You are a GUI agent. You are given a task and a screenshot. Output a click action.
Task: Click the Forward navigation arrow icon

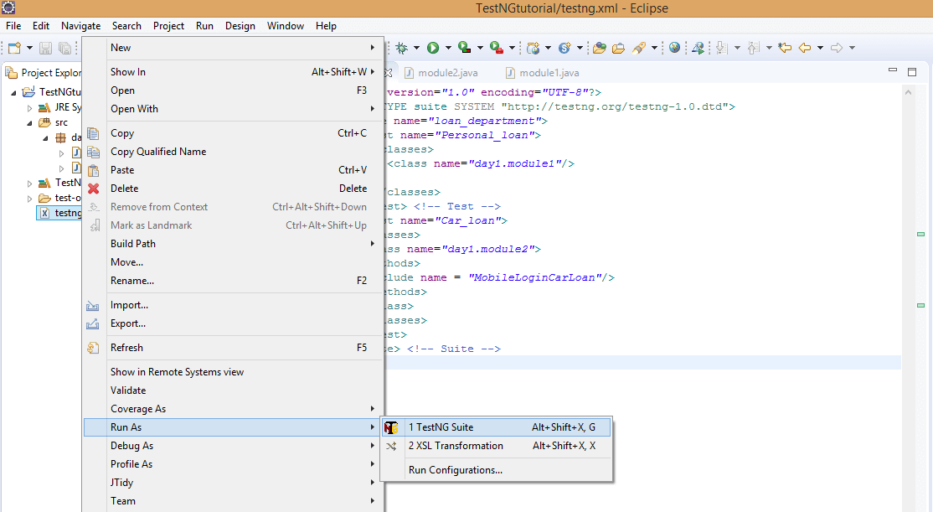[x=837, y=48]
